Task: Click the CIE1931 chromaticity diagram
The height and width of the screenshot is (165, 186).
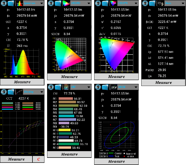Action: pyautogui.click(x=70, y=55)
